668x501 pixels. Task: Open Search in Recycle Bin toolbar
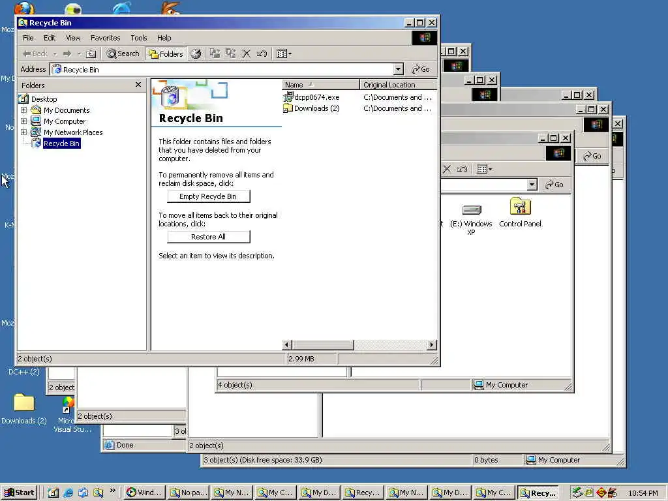pos(123,53)
